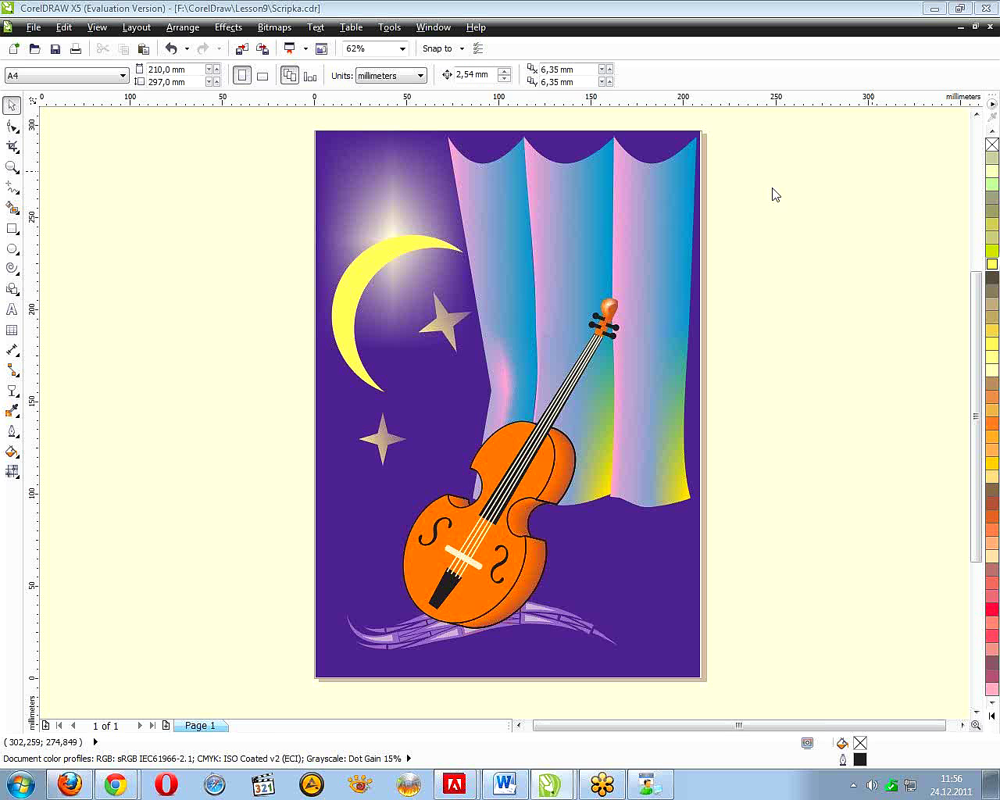
Task: Open the Arrange menu
Action: pyautogui.click(x=183, y=27)
